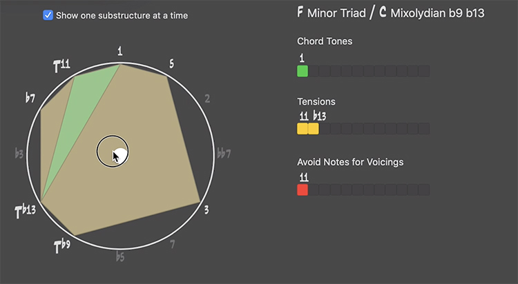Click the grayed bb7 note label
The height and width of the screenshot is (284, 518).
(224, 154)
